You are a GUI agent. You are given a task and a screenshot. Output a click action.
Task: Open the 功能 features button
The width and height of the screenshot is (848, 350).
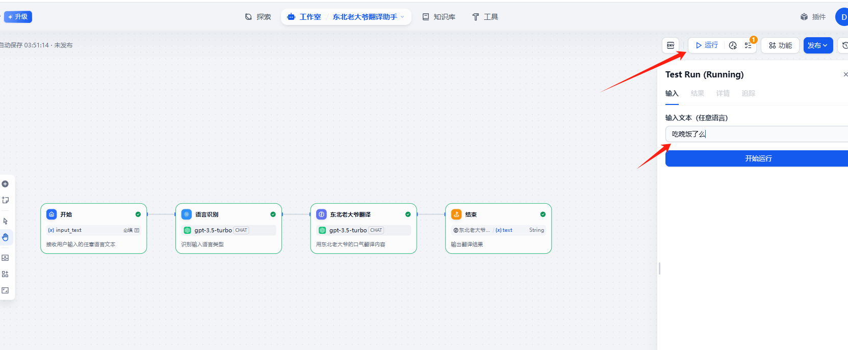tap(780, 45)
